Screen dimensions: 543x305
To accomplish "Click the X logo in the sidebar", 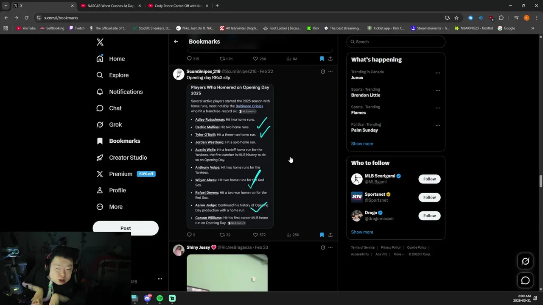I will (x=100, y=42).
